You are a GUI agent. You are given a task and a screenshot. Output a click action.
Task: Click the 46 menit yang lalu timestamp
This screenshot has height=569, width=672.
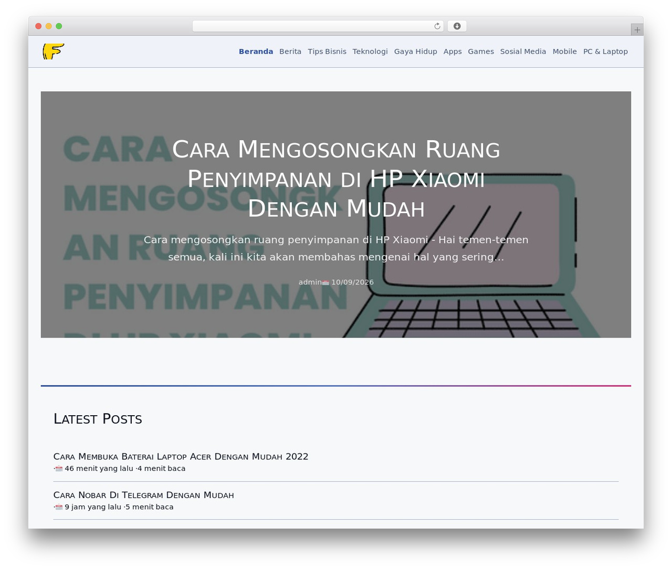click(99, 469)
